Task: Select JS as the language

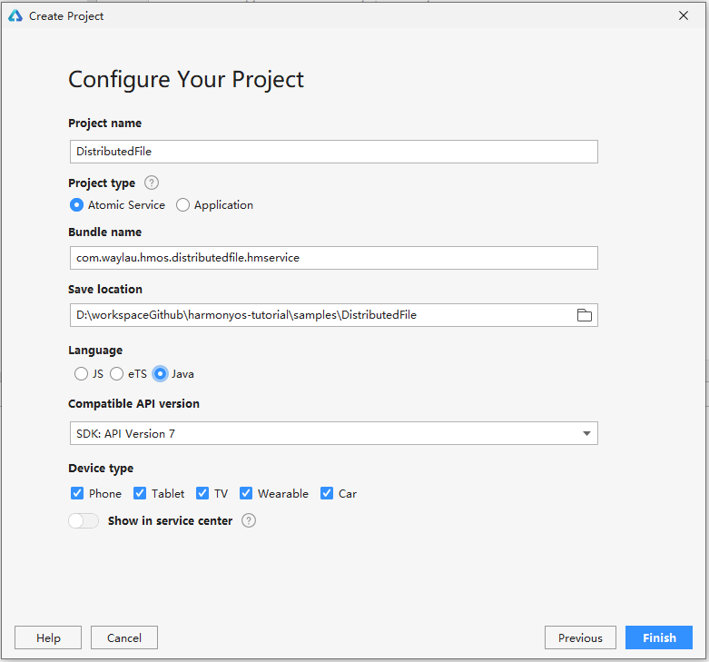Action: point(82,373)
